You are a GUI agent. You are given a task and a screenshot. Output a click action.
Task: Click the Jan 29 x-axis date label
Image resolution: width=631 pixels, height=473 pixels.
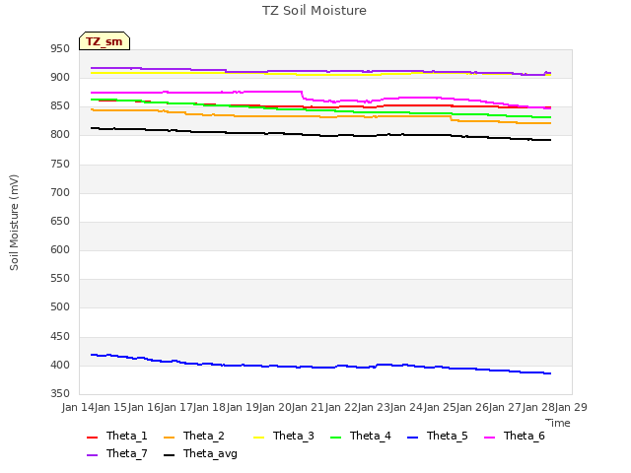pos(571,407)
